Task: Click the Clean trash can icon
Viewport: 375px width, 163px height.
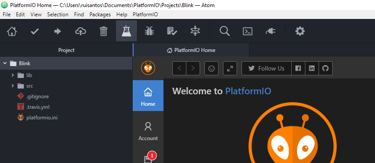Action: (104, 31)
